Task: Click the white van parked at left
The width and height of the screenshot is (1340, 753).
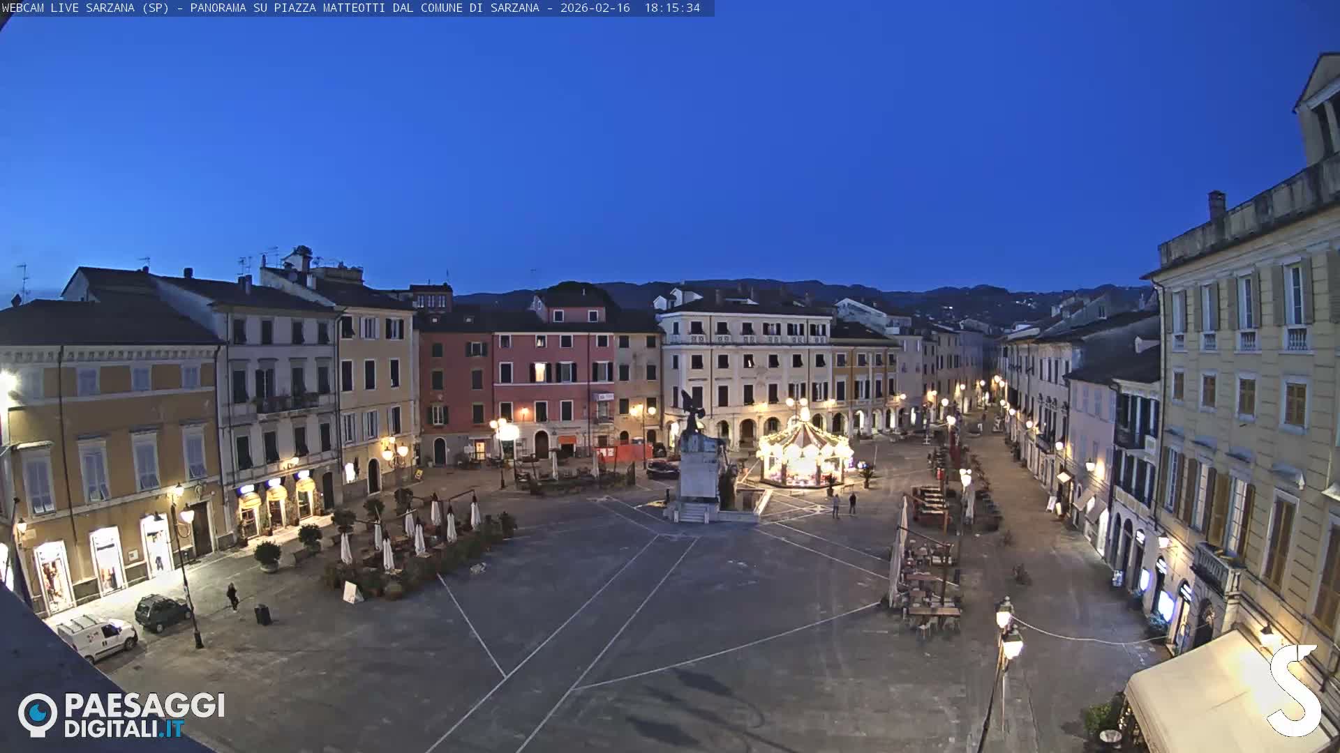Action: pyautogui.click(x=97, y=637)
